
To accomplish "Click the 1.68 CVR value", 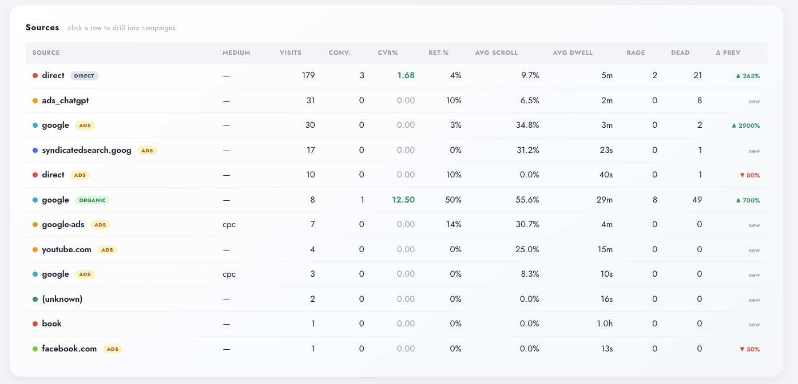I will coord(406,75).
